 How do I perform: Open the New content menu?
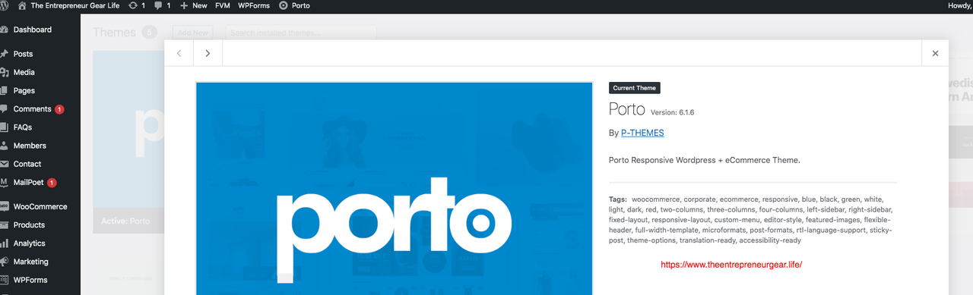pyautogui.click(x=193, y=5)
